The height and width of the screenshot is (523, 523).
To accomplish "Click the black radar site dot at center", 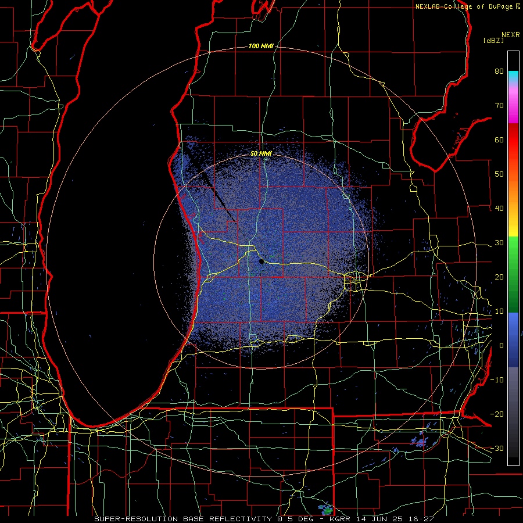I will tap(261, 262).
